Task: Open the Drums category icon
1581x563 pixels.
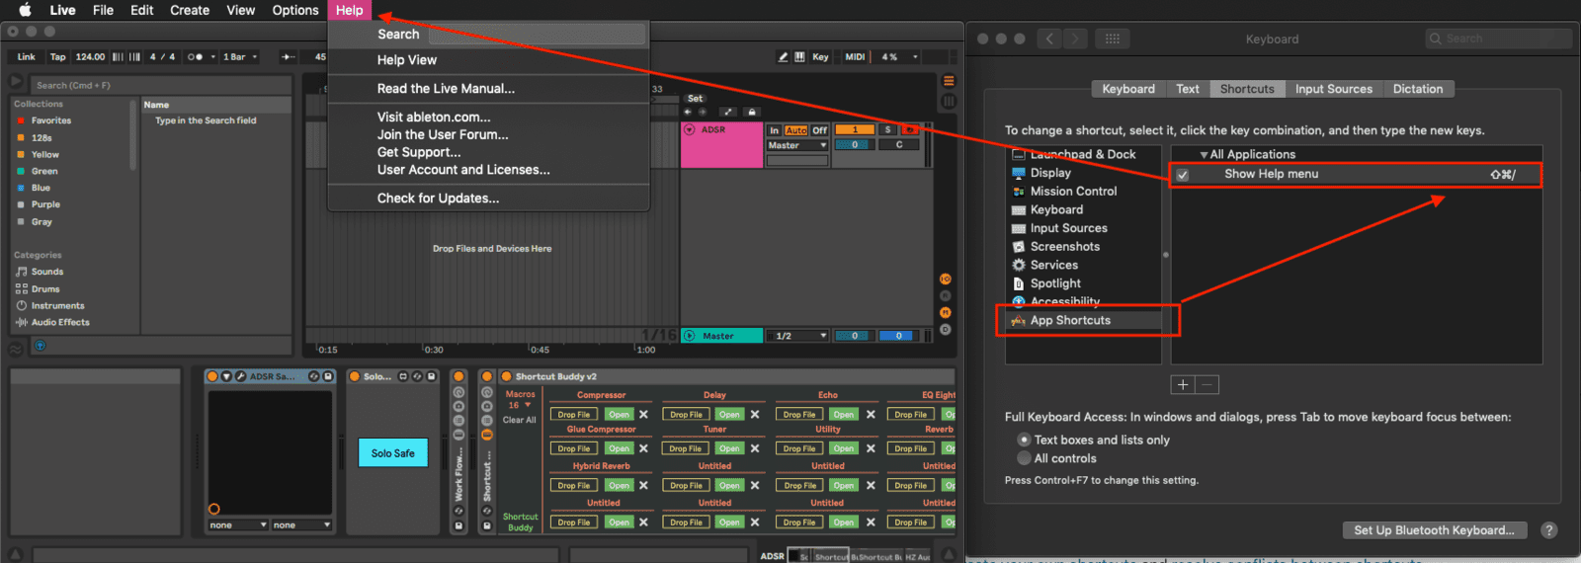Action: coord(22,289)
